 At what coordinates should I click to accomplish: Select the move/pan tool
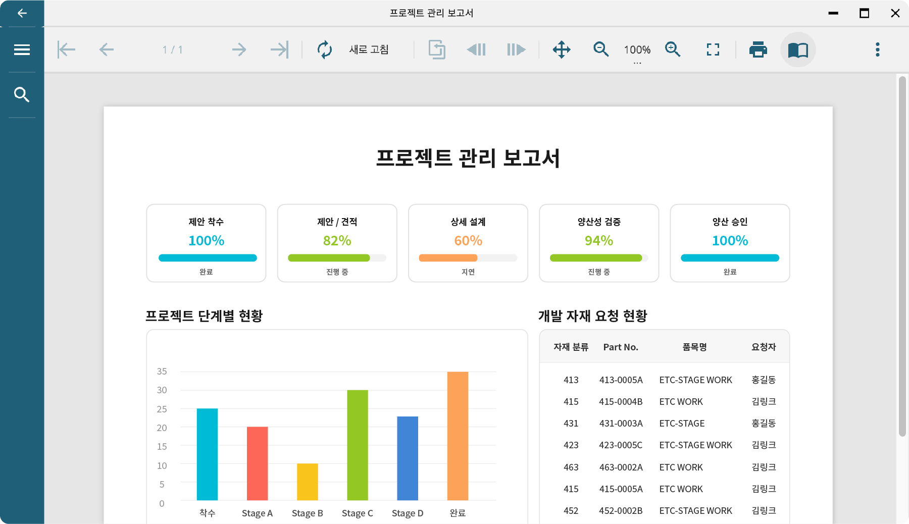pos(562,49)
